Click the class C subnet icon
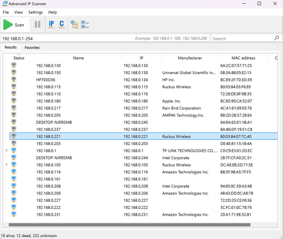The height and width of the screenshot is (239, 284). [x=61, y=25]
